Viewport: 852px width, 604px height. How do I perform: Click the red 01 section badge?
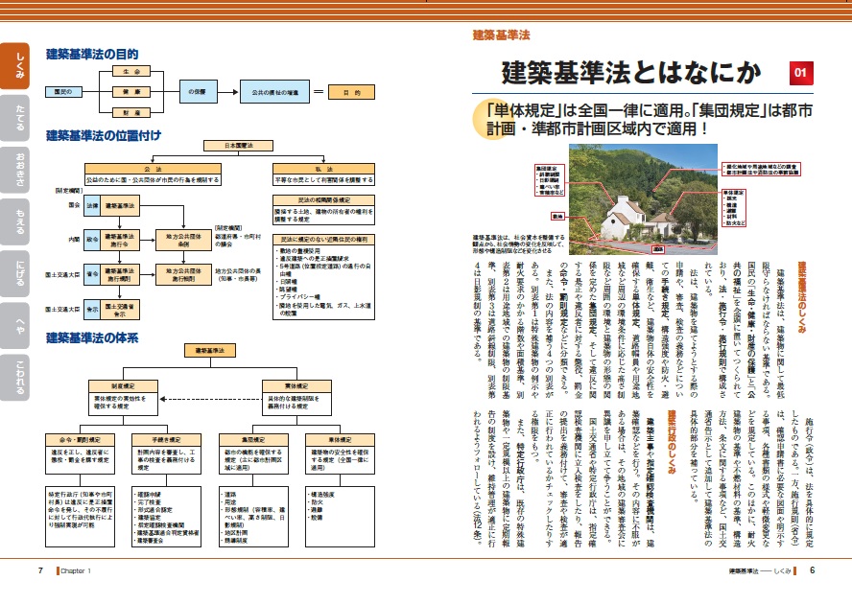(801, 73)
